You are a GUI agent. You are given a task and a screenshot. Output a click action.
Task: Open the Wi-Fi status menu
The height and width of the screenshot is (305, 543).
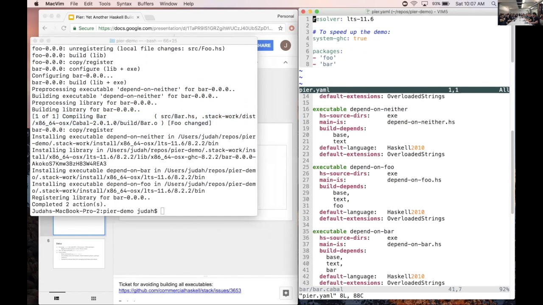tap(414, 4)
